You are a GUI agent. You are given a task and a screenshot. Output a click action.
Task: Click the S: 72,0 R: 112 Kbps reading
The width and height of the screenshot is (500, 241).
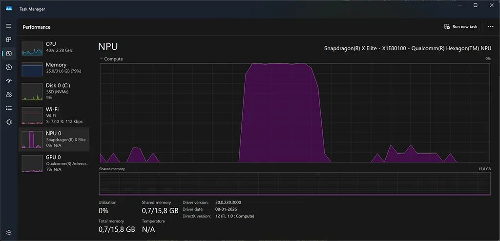64,121
